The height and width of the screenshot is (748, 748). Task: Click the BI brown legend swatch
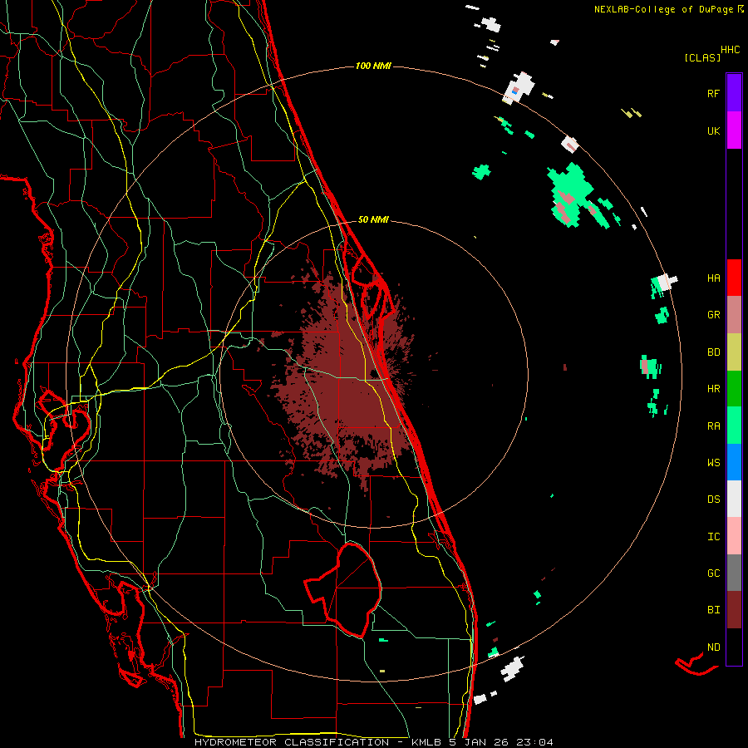pyautogui.click(x=734, y=610)
